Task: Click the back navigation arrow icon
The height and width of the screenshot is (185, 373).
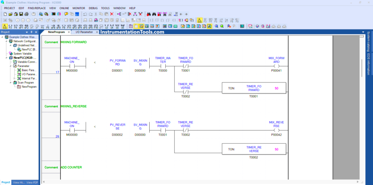Action: click(x=181, y=14)
